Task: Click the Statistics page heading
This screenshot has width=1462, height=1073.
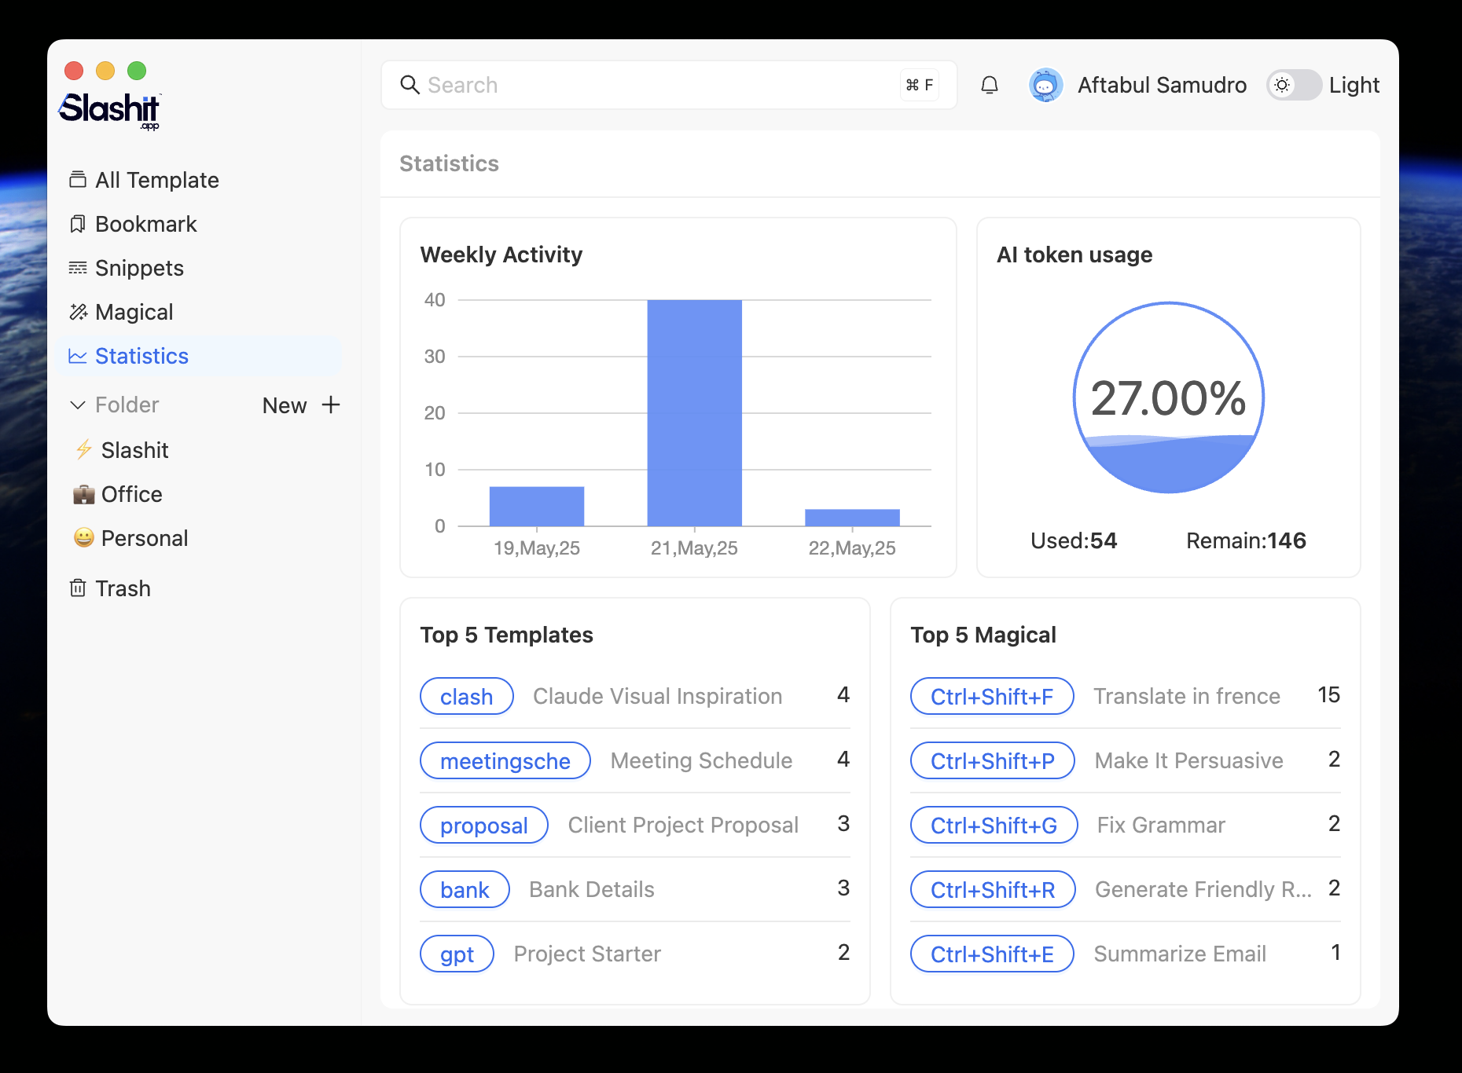Action: pyautogui.click(x=450, y=163)
